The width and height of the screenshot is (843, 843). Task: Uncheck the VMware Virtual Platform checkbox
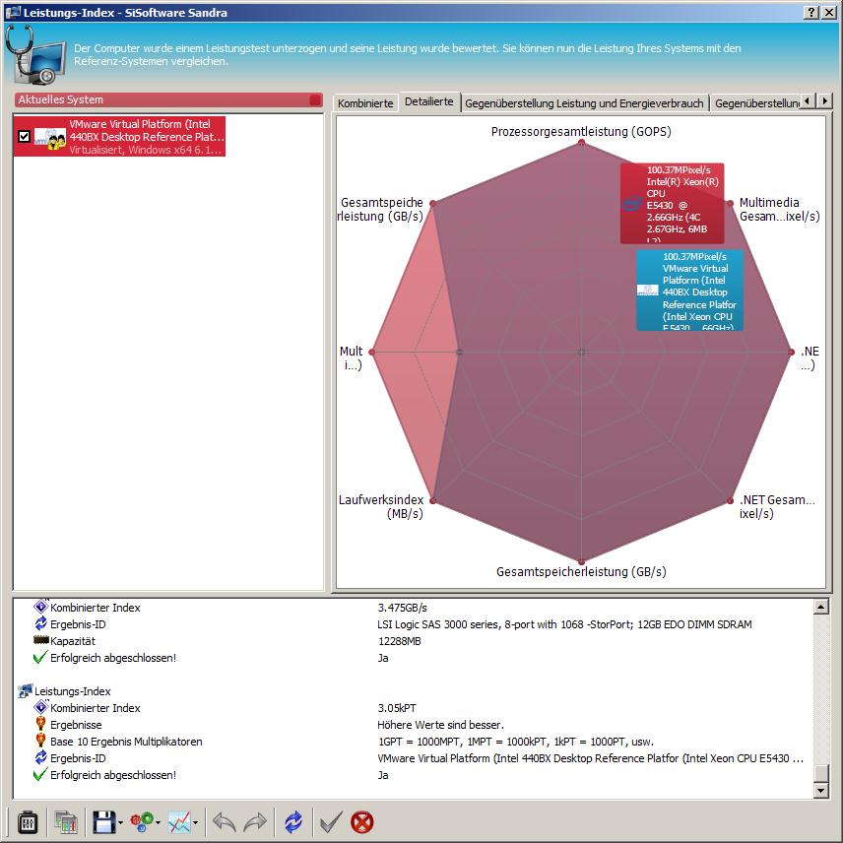[x=25, y=137]
